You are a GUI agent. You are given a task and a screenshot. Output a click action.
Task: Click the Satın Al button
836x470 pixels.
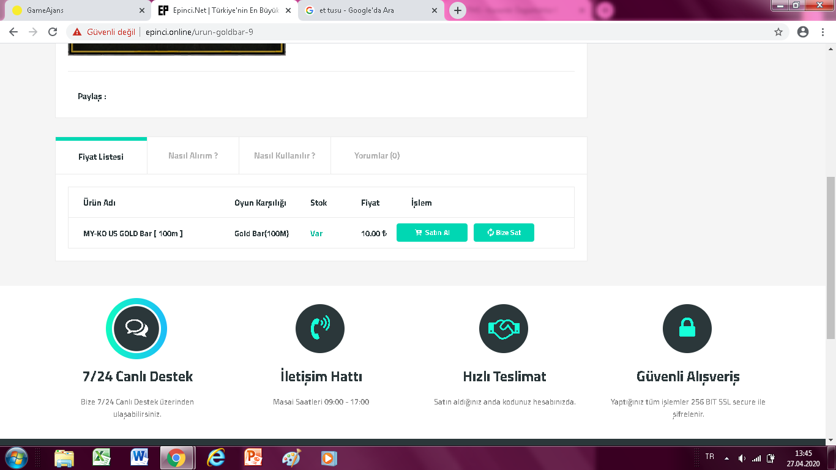pos(432,233)
